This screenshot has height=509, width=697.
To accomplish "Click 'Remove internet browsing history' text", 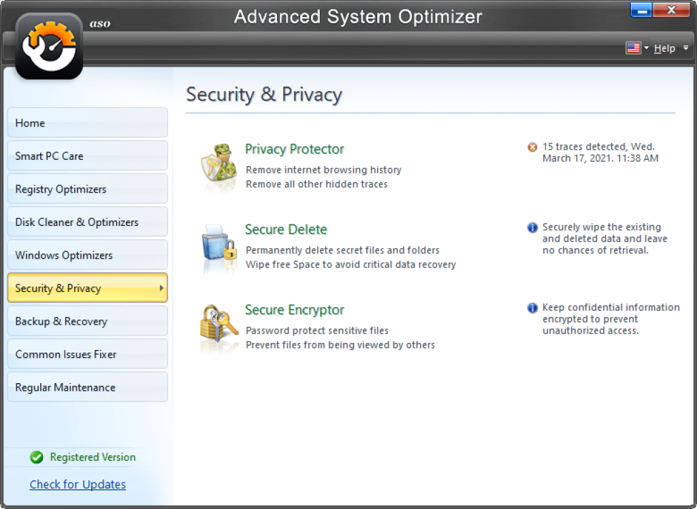I will coord(323,170).
